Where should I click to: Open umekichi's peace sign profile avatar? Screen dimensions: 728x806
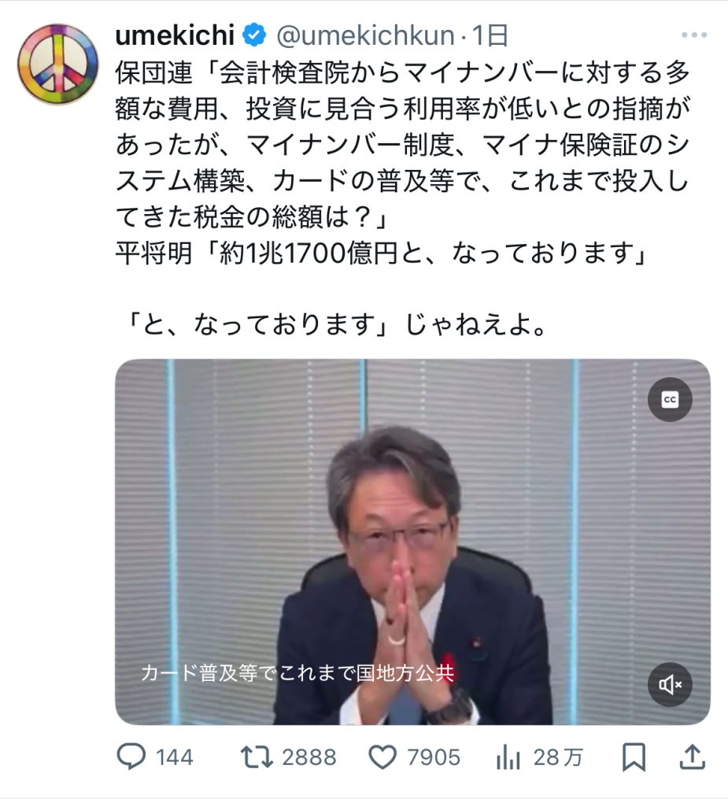[x=57, y=65]
